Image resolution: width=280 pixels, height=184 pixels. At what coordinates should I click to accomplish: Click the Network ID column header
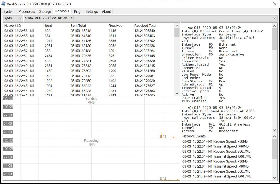13,26
